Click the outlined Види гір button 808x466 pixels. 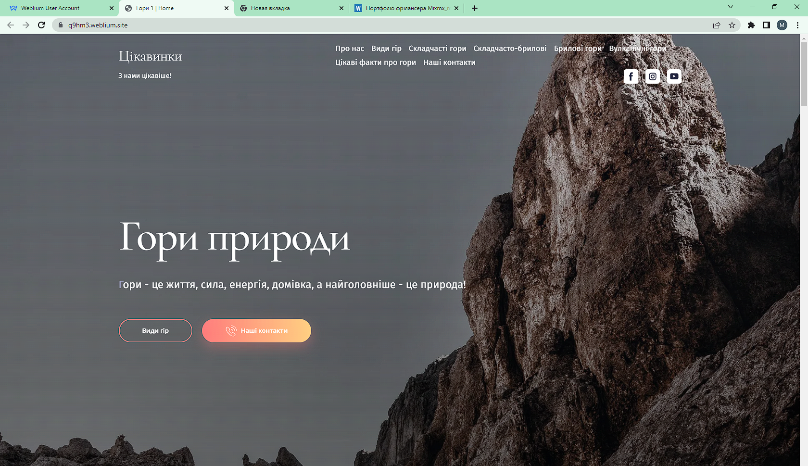[x=155, y=331]
